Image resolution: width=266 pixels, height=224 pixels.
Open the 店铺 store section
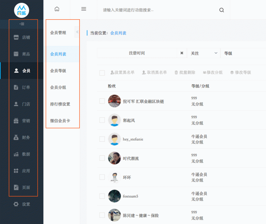(x=22, y=37)
